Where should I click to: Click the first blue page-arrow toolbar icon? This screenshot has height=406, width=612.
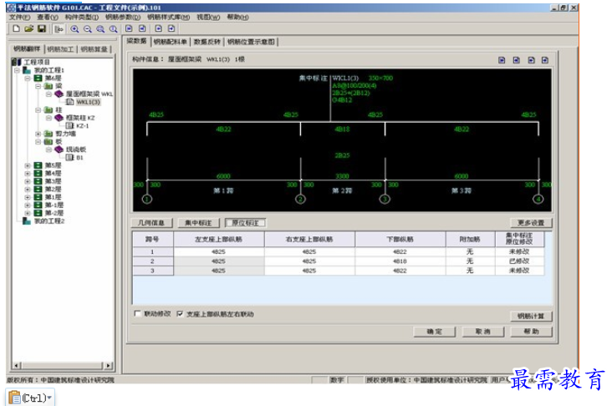tap(129, 28)
